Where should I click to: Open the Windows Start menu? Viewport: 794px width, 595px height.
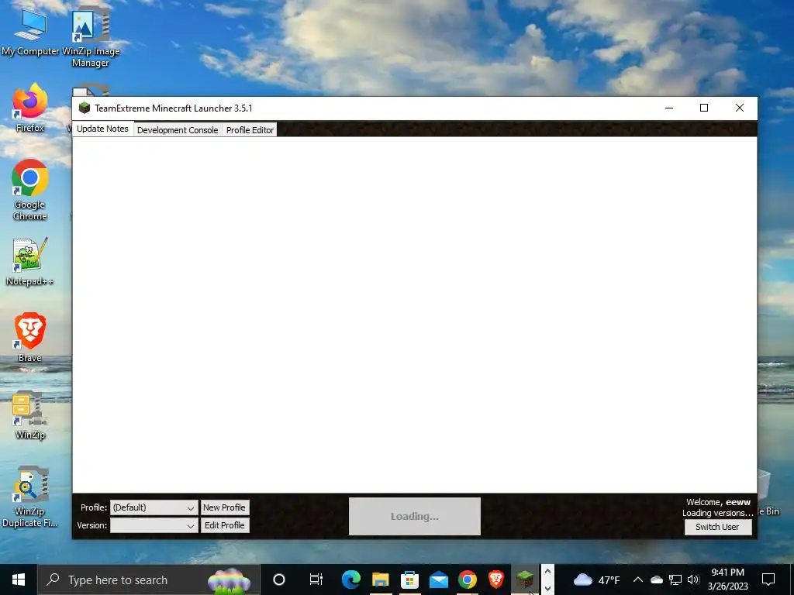click(x=19, y=580)
